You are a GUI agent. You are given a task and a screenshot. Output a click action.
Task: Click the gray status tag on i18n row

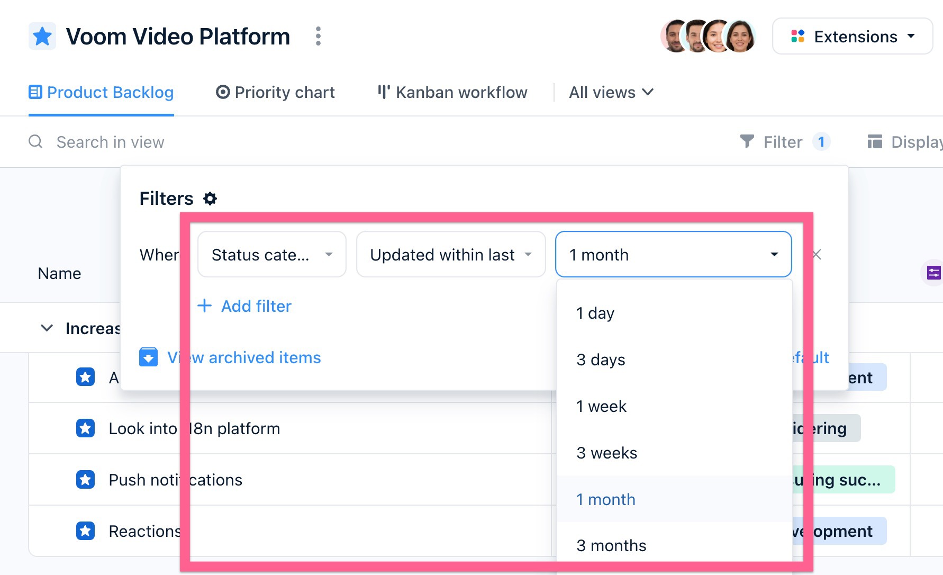(826, 428)
